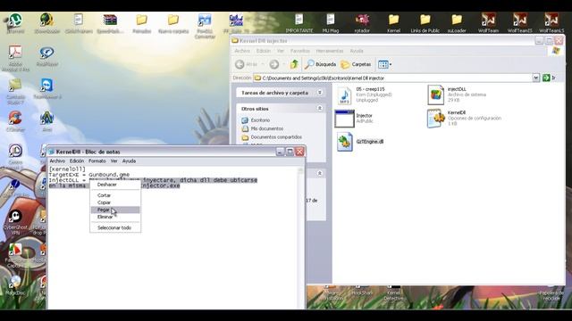
Task: Select the Kernel folder on desktop
Action: pos(393,24)
